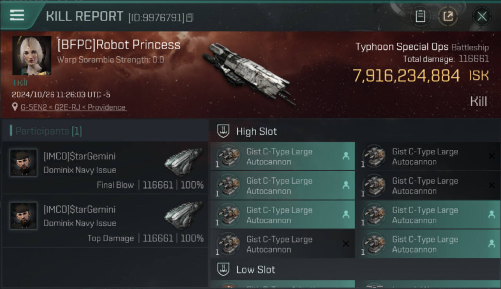Click the dropped-loot person icon on first autocannon
This screenshot has height=289, width=501.
tap(346, 156)
